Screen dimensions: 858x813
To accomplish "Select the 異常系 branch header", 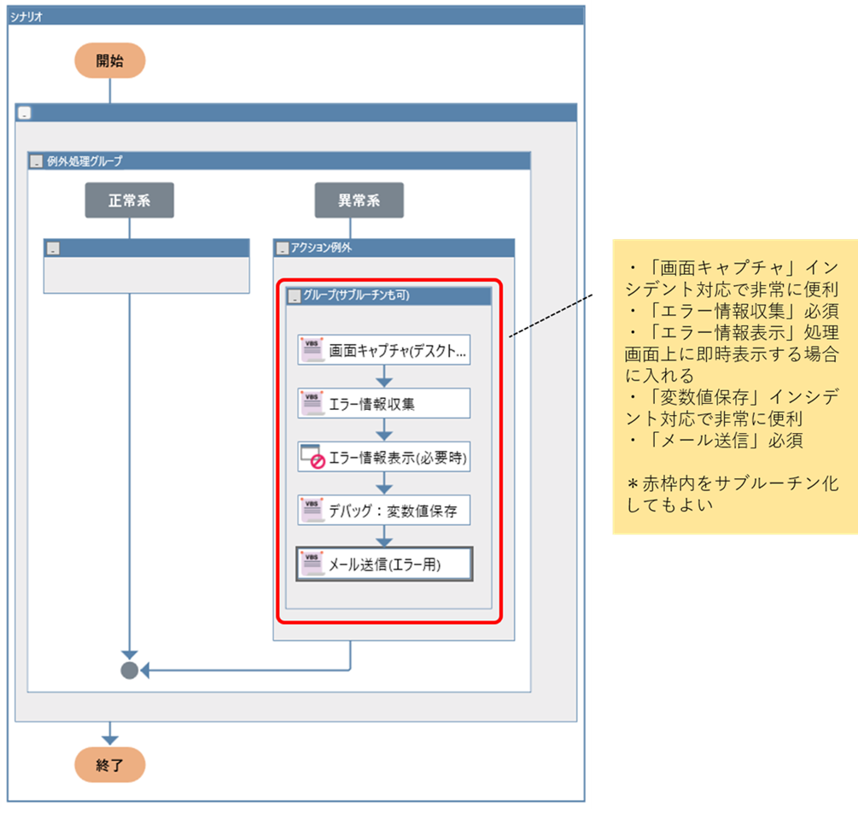I will [x=359, y=201].
